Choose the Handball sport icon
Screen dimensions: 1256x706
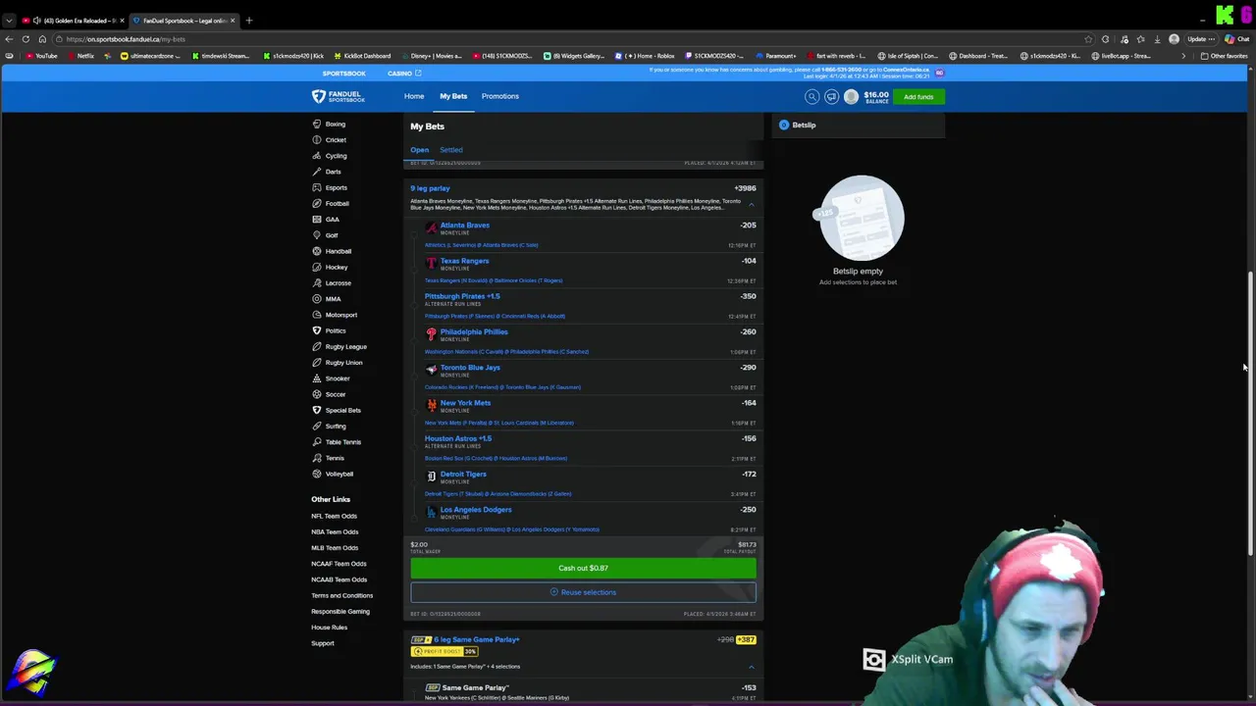pyautogui.click(x=316, y=251)
